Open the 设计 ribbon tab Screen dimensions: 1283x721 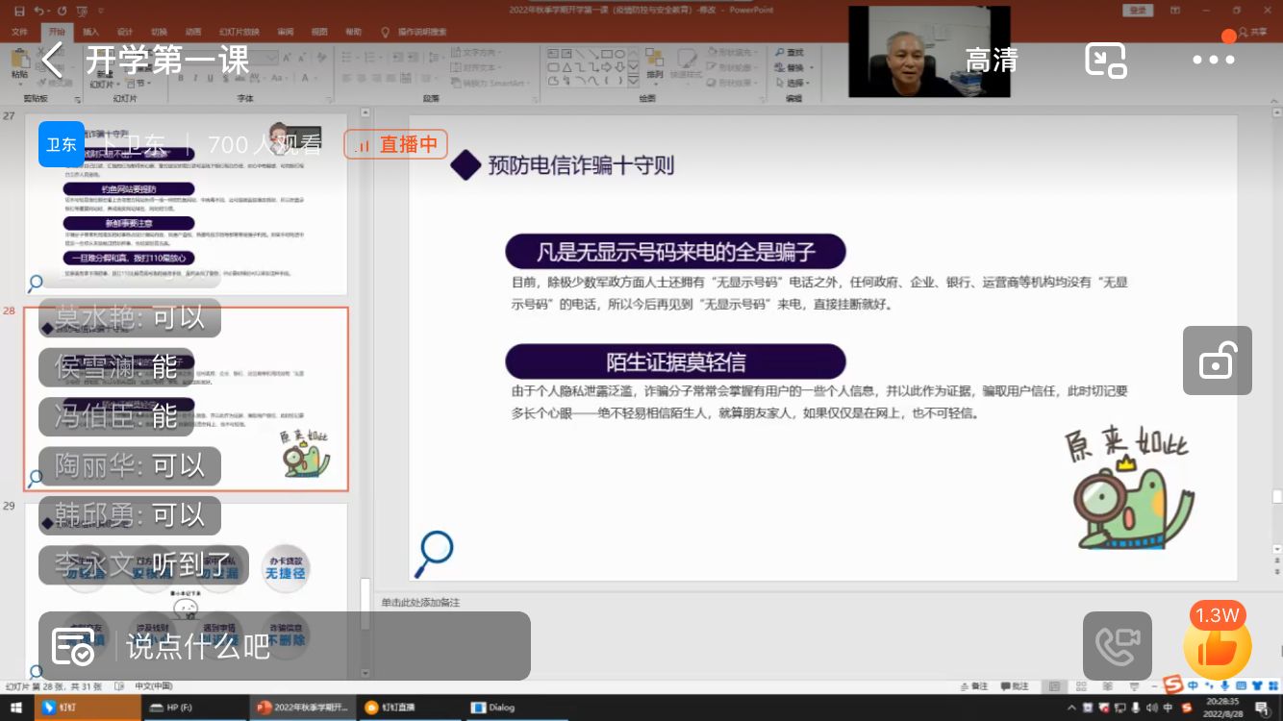coord(125,32)
